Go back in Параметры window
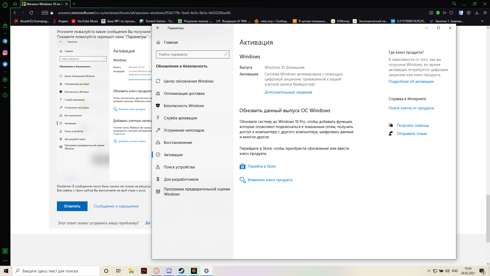 click(x=158, y=28)
